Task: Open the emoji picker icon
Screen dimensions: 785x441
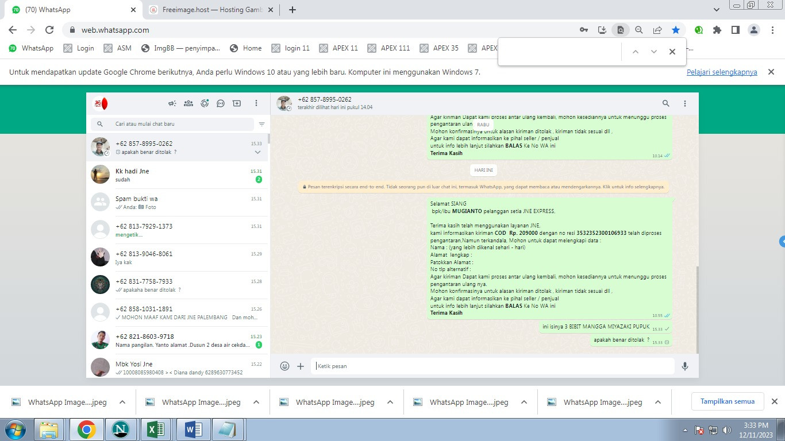Action: pyautogui.click(x=284, y=366)
